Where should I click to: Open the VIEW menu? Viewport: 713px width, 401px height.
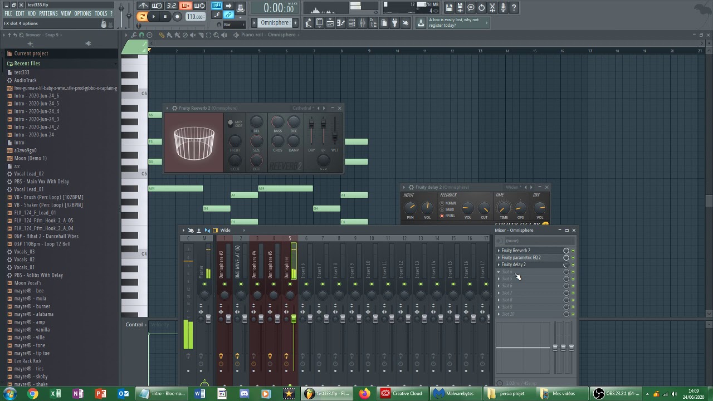pyautogui.click(x=66, y=13)
